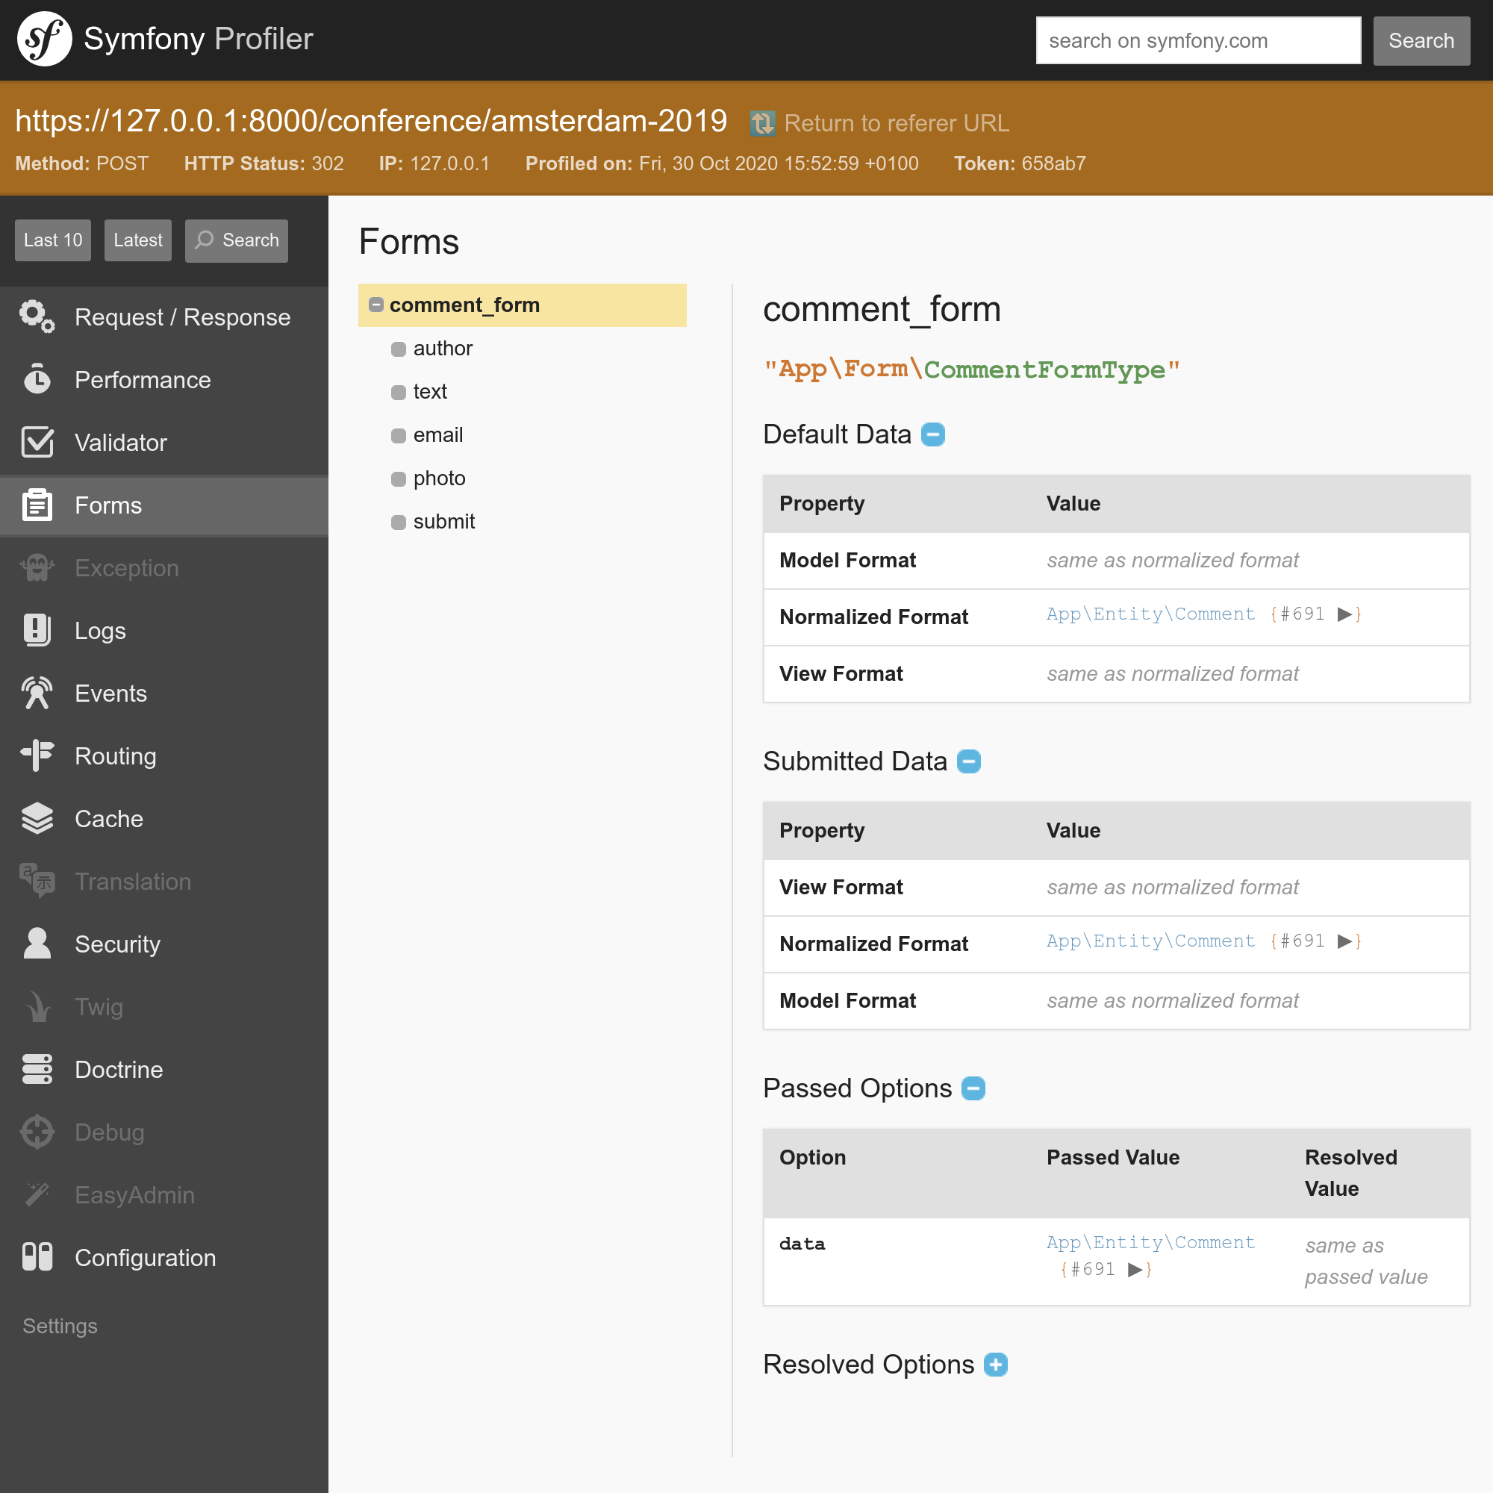Select the photo form field
This screenshot has width=1493, height=1493.
[x=439, y=478]
